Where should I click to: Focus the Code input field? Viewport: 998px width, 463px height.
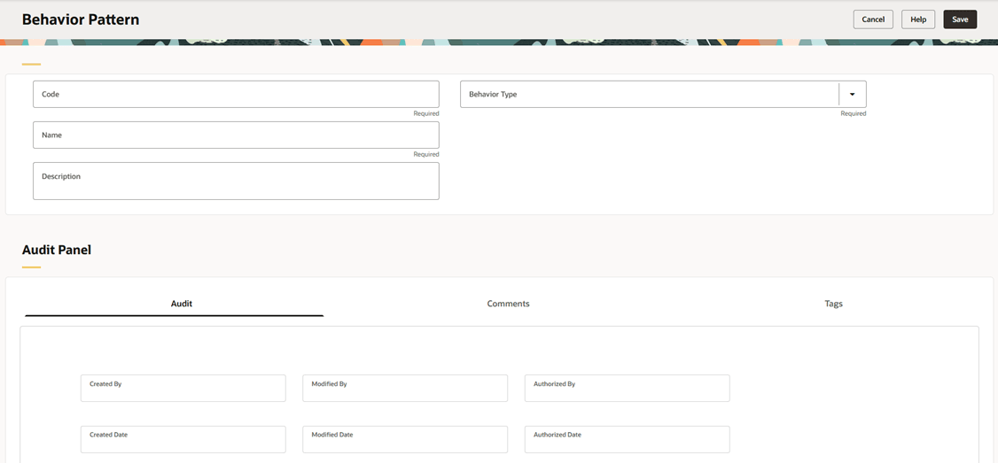[x=236, y=94]
